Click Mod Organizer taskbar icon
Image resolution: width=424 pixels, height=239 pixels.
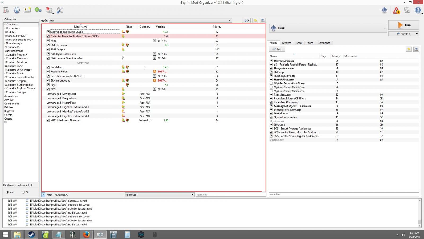(100, 234)
